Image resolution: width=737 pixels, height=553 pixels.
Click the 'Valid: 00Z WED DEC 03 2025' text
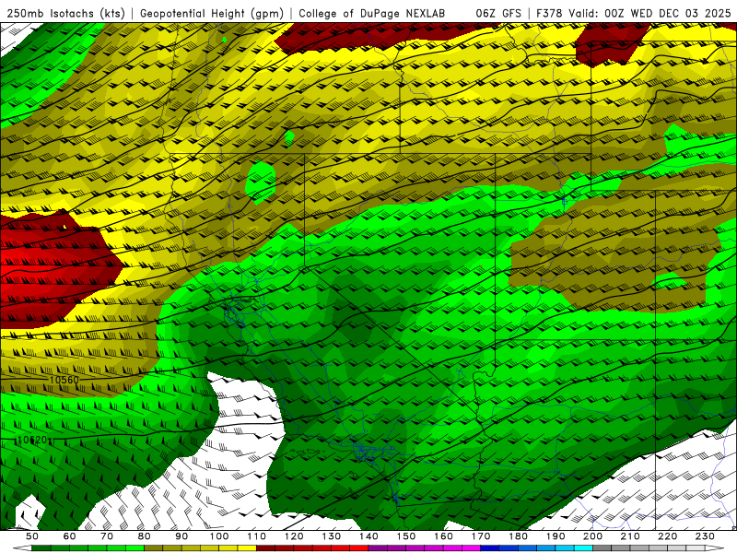pyautogui.click(x=649, y=13)
